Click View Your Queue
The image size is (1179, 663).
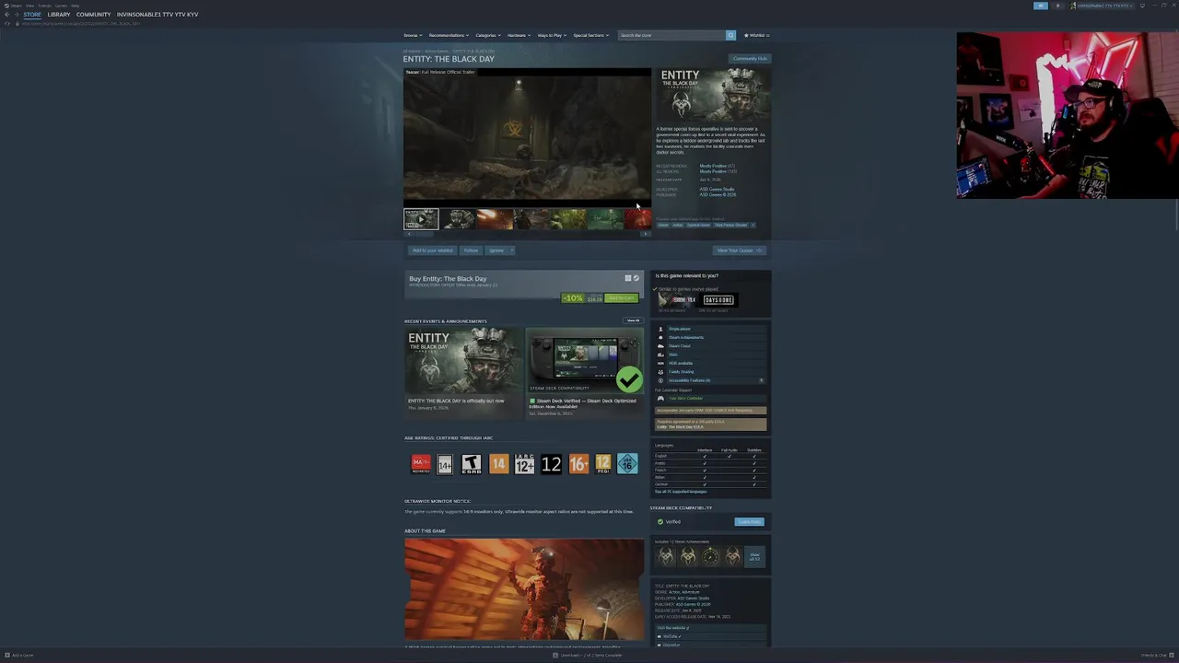pyautogui.click(x=740, y=250)
